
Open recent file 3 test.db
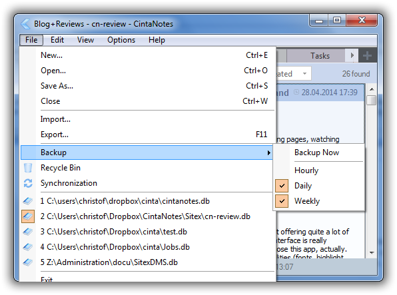148,232
